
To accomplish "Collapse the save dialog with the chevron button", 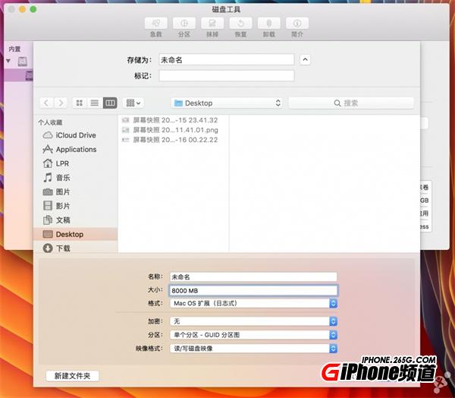I will tap(305, 59).
